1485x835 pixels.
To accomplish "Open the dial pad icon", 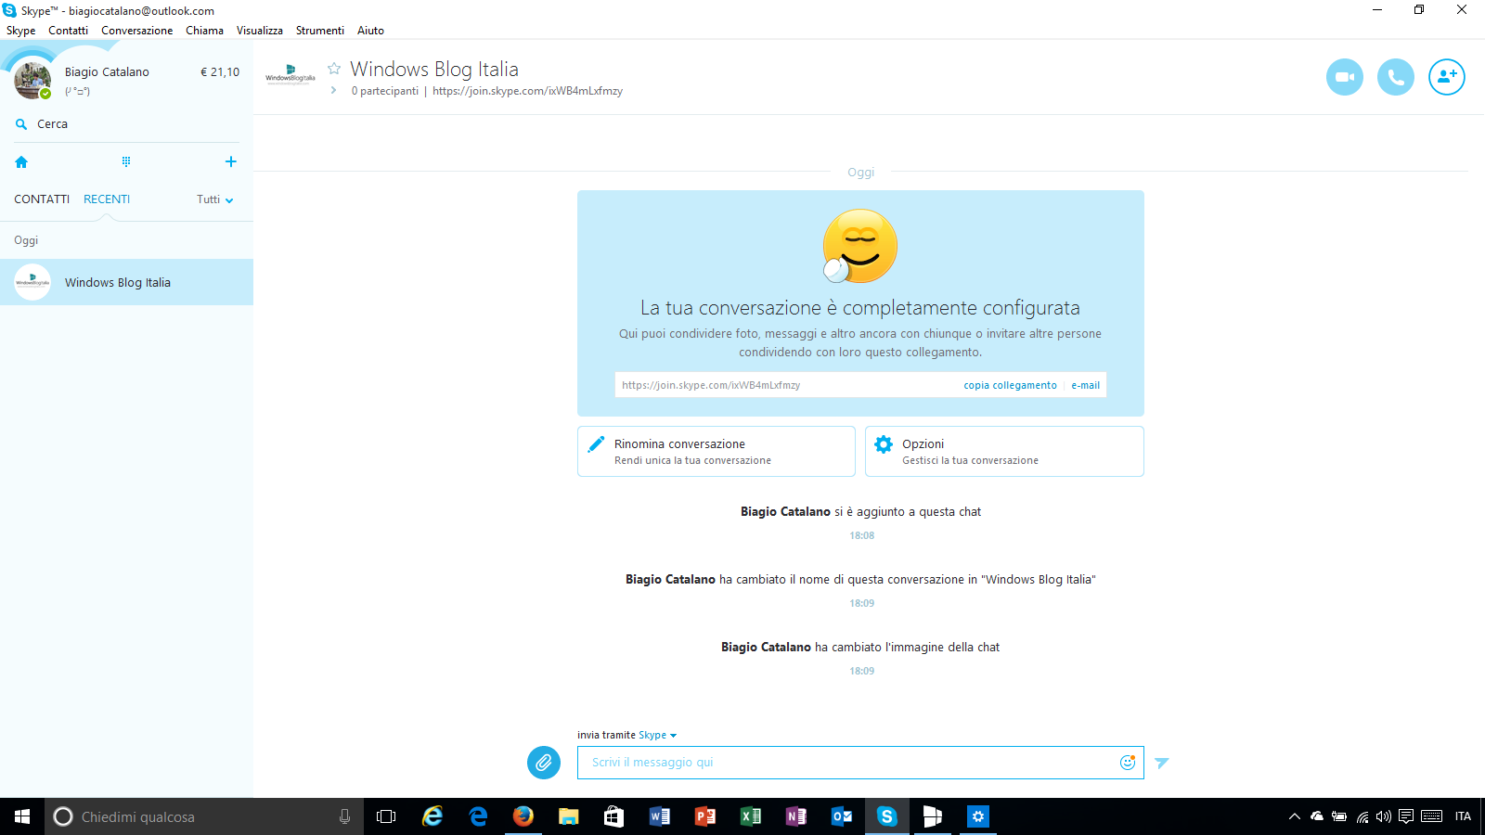I will (x=126, y=162).
